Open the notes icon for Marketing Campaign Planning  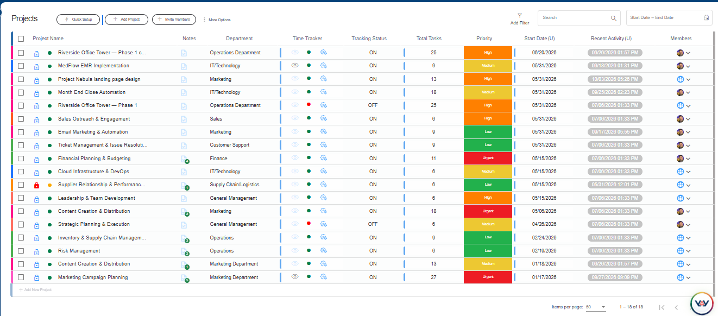tap(184, 277)
